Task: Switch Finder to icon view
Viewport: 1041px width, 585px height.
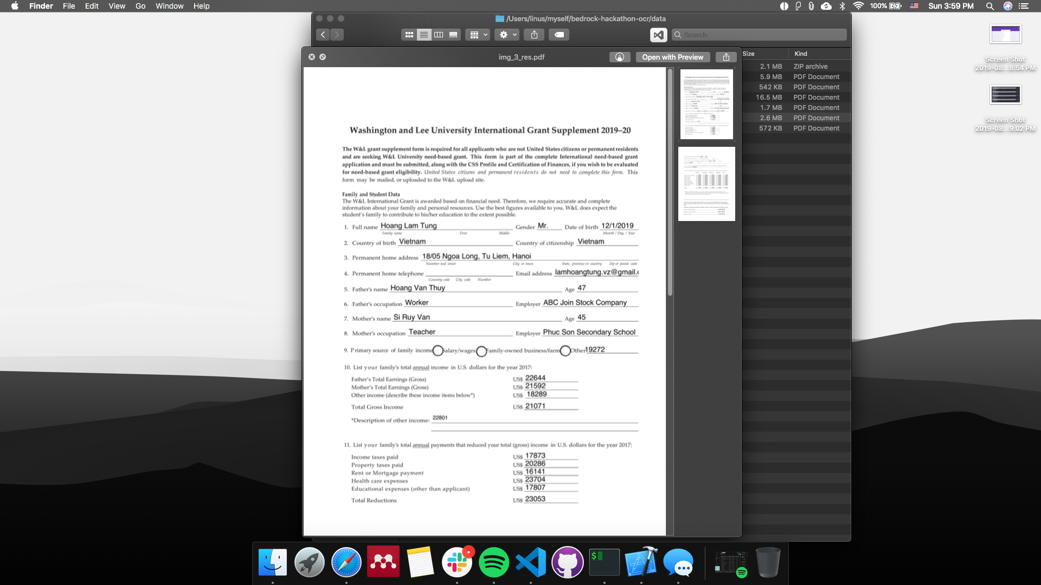Action: 409,35
